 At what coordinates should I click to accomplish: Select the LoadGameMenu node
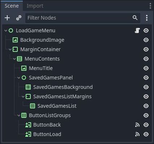click(x=35, y=30)
